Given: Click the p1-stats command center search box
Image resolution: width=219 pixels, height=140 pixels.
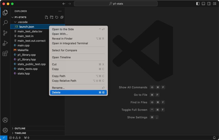Looking at the screenshot, I should pyautogui.click(x=116, y=4).
